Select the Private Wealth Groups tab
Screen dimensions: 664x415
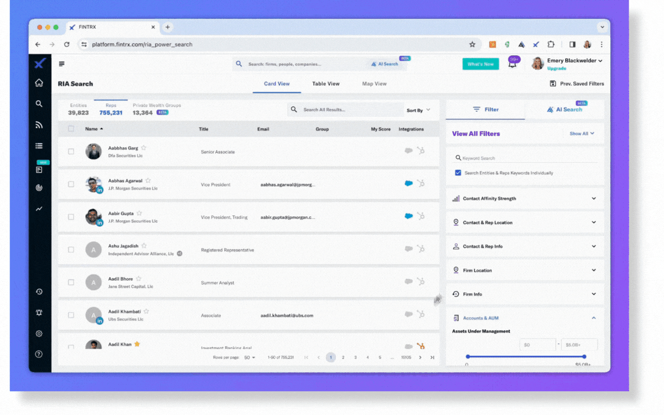(157, 109)
